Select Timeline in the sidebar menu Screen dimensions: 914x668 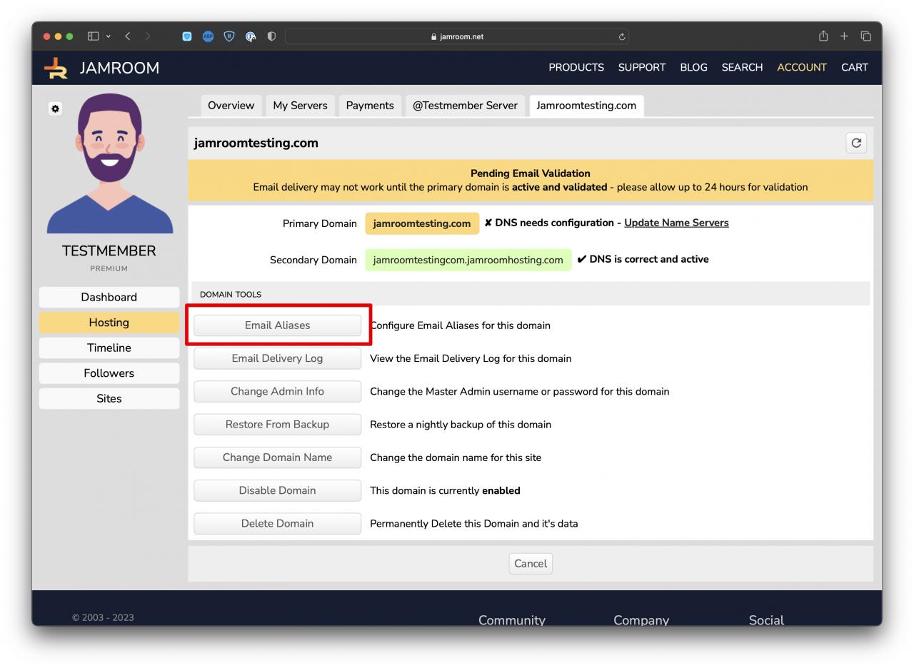coord(109,348)
